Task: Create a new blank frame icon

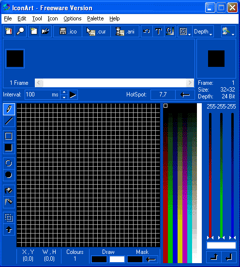Action: 34,31
